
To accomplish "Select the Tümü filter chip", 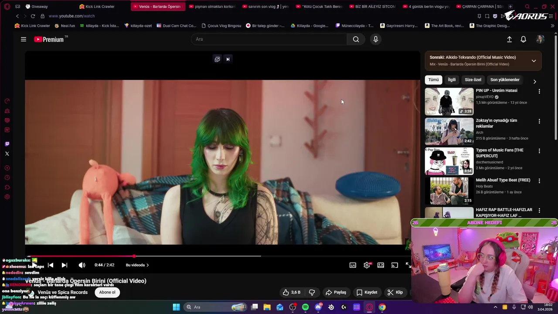I will pyautogui.click(x=433, y=80).
